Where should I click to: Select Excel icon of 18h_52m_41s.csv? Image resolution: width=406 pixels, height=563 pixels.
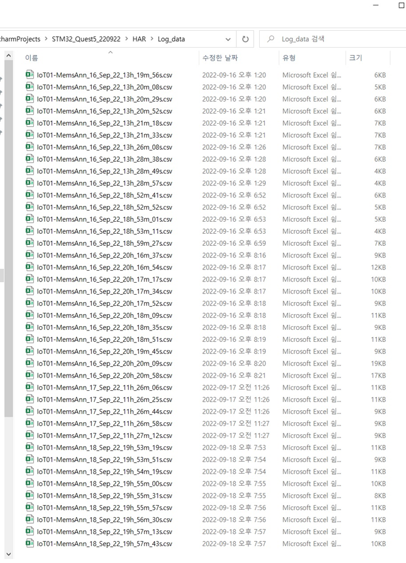pyautogui.click(x=30, y=195)
